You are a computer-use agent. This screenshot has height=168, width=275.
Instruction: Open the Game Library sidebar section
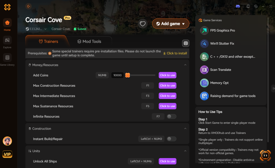7,60
